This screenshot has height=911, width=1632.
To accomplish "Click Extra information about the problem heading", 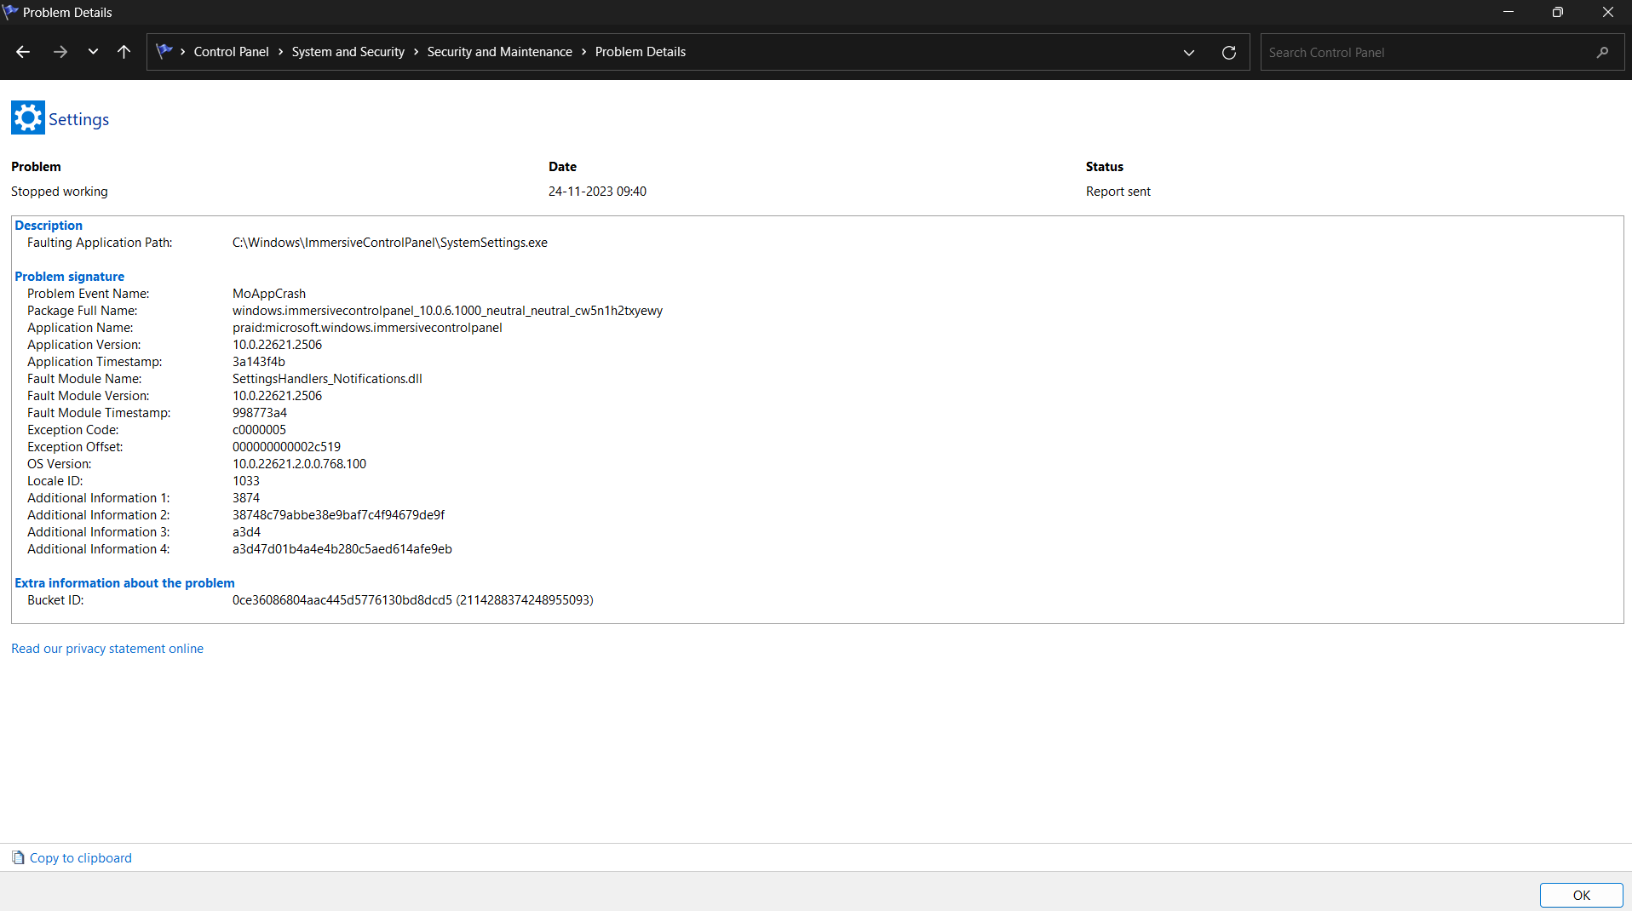I will [124, 583].
